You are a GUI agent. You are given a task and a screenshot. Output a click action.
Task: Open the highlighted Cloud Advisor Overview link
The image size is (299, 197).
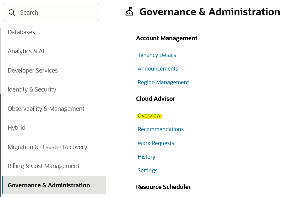pos(149,116)
